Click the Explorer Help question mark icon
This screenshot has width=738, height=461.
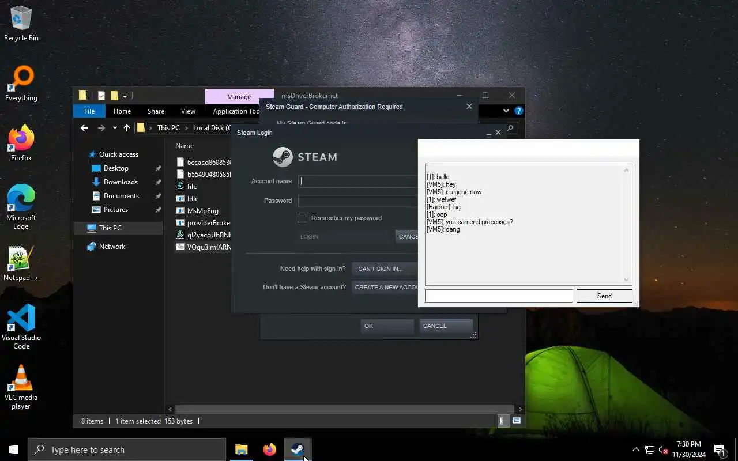pyautogui.click(x=518, y=111)
